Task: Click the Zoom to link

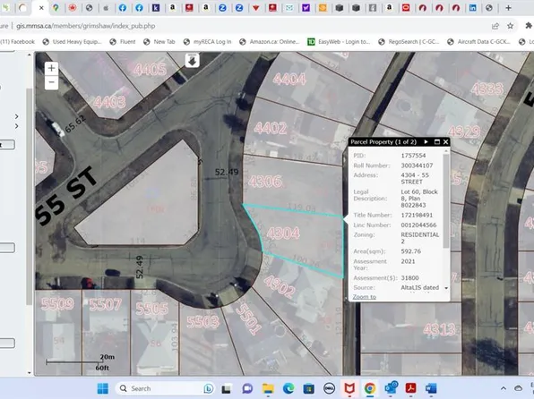Action: pyautogui.click(x=365, y=297)
